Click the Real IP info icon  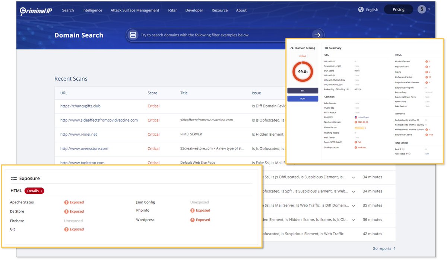pyautogui.click(x=403, y=149)
